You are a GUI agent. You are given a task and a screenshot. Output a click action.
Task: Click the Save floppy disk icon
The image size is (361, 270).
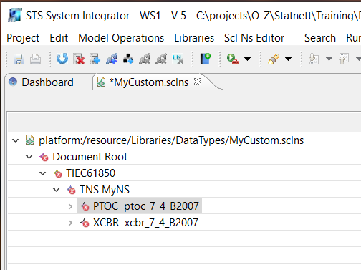pos(19,59)
